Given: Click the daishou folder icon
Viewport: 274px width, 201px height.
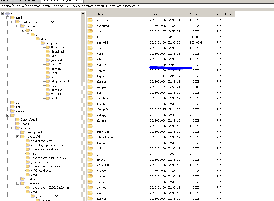Looking at the screenshot, I should pyautogui.click(x=90, y=98).
